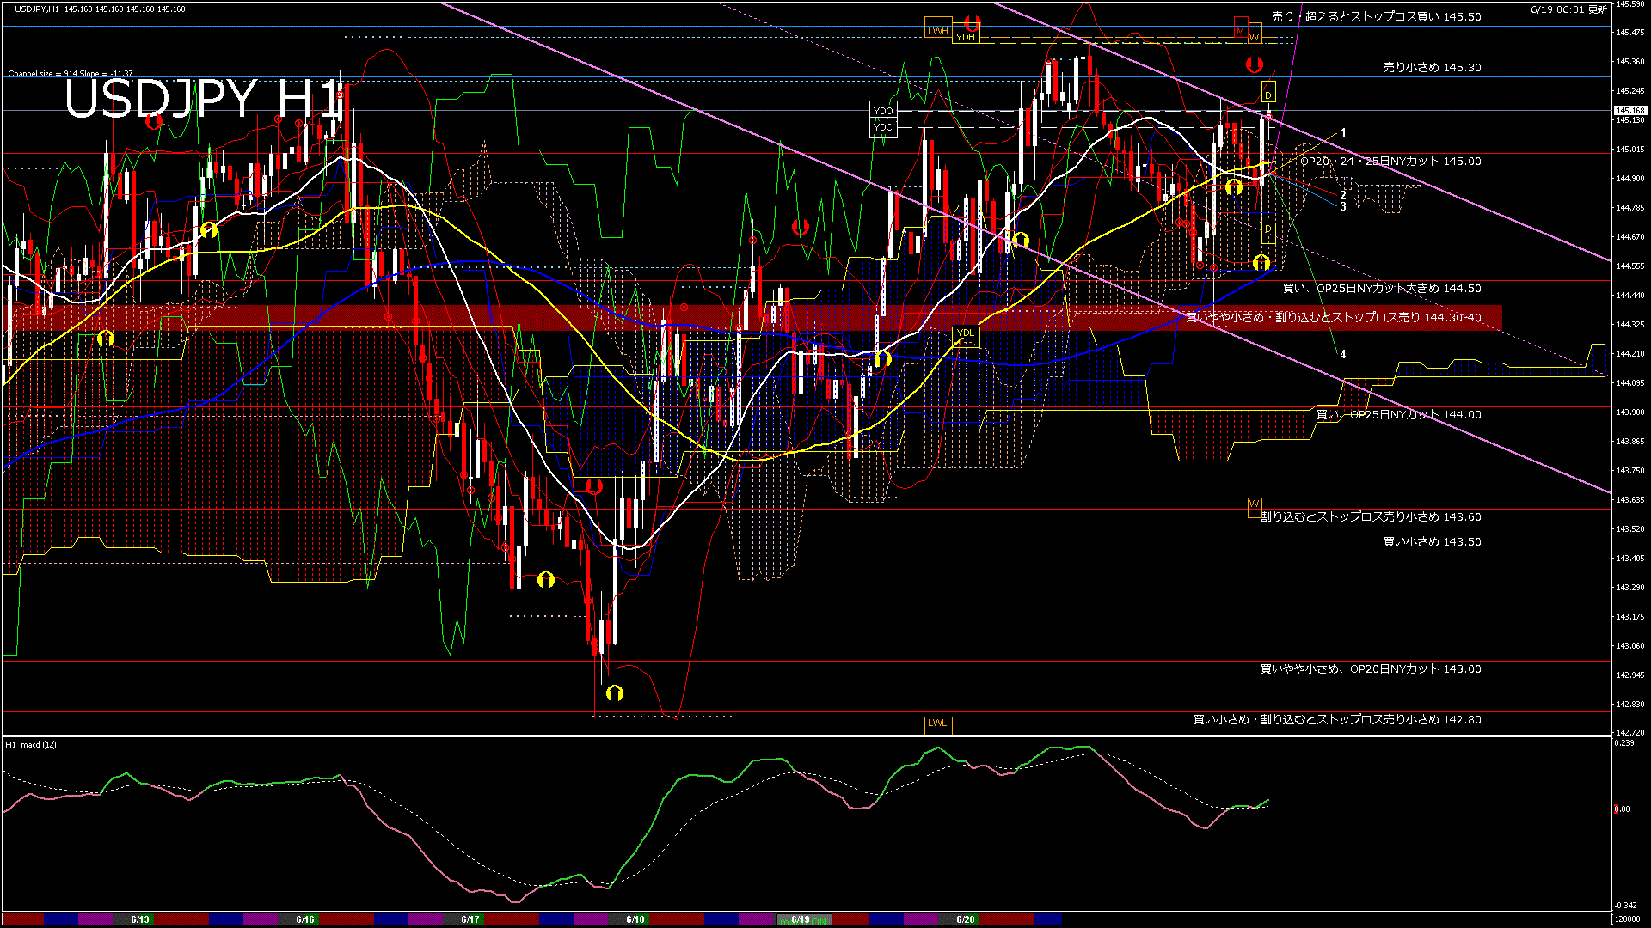Click projection line label 4
This screenshot has width=1651, height=928.
[1343, 354]
